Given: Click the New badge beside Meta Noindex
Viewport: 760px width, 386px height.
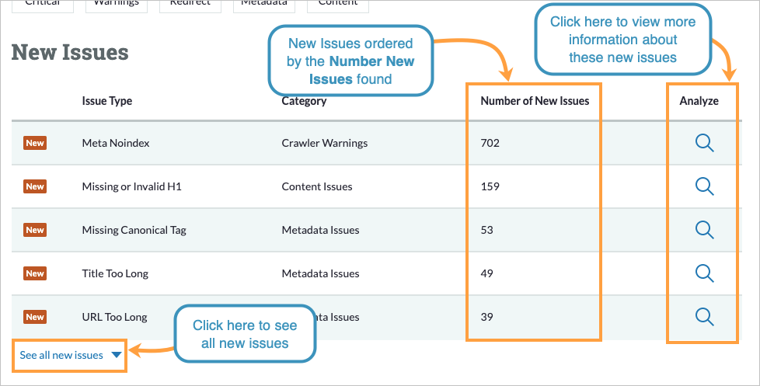Looking at the screenshot, I should point(35,143).
